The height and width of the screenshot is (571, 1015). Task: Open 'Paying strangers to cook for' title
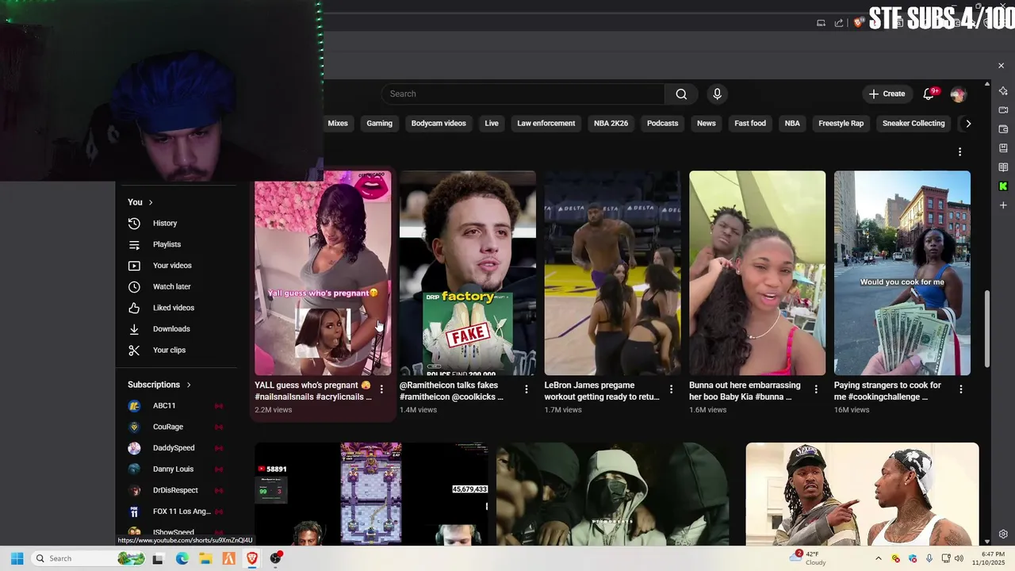click(x=887, y=391)
